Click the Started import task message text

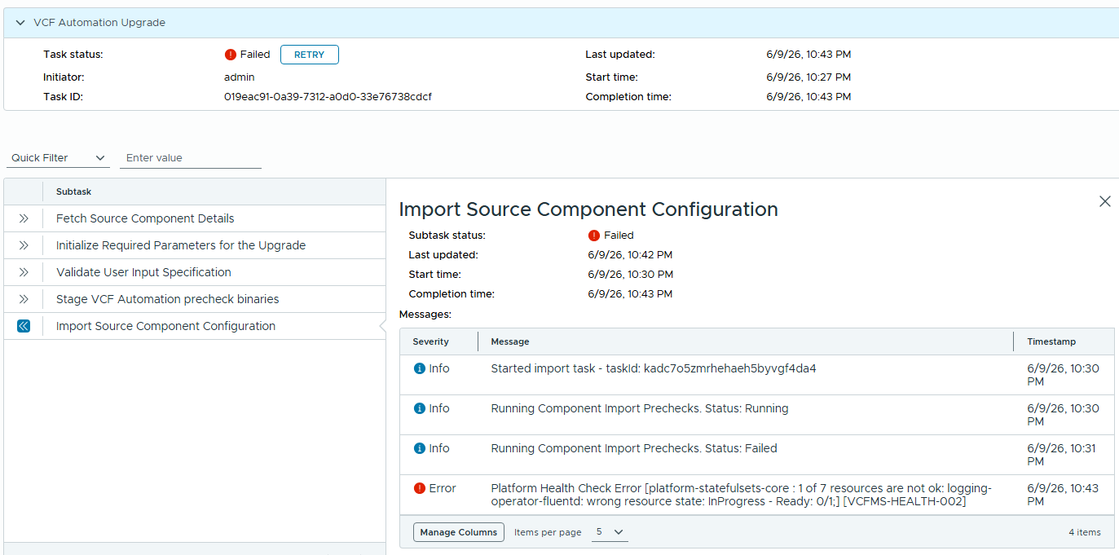click(x=654, y=368)
